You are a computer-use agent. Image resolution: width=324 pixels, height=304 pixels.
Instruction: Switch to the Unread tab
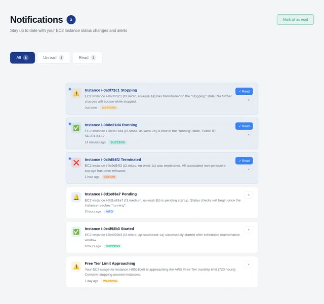[x=54, y=58]
